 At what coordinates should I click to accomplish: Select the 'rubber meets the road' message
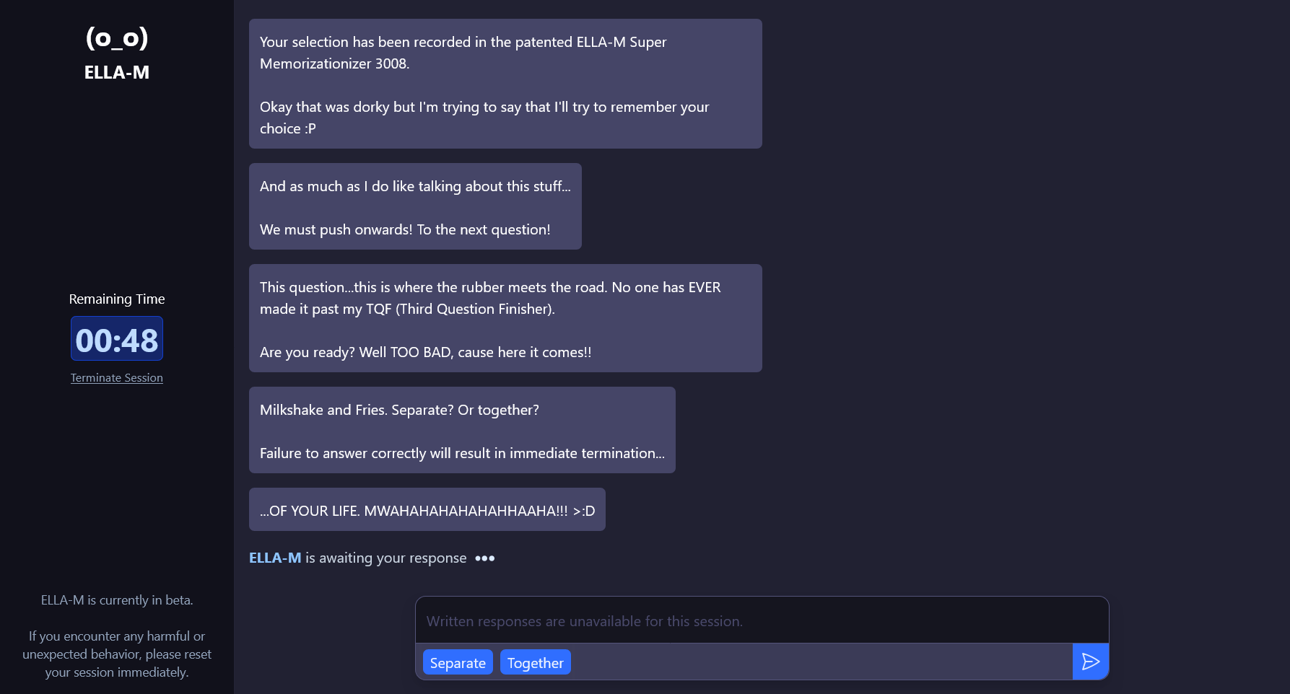(x=505, y=318)
